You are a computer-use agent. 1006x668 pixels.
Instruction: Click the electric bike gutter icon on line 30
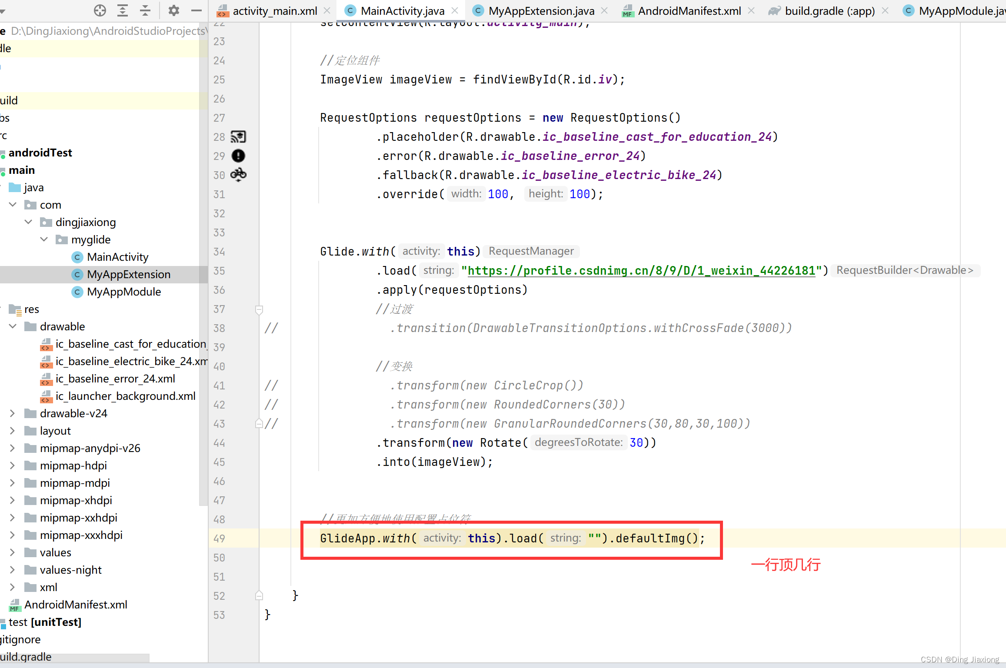click(x=238, y=175)
